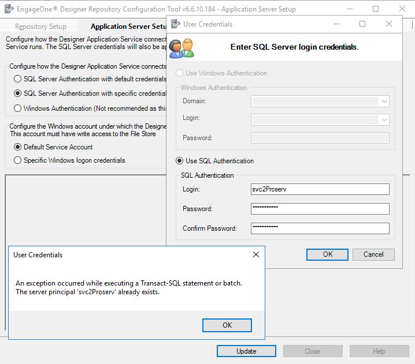Expand the Domain dropdown list

tap(384, 101)
